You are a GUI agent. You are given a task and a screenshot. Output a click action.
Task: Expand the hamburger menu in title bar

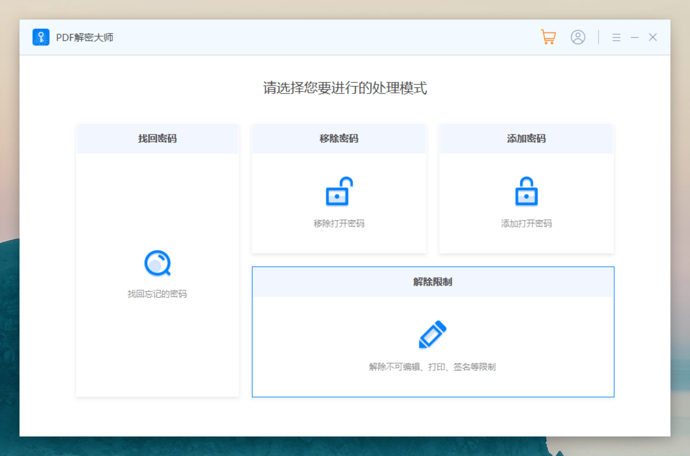(x=616, y=38)
